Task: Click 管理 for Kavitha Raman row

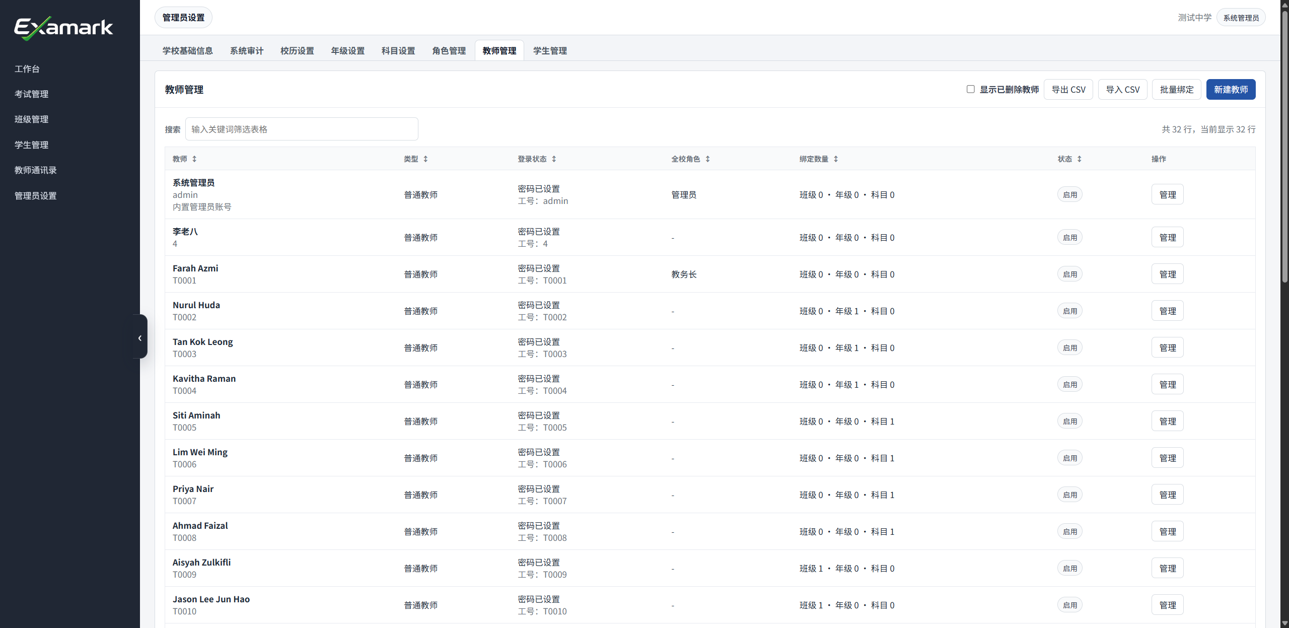Action: click(x=1168, y=385)
